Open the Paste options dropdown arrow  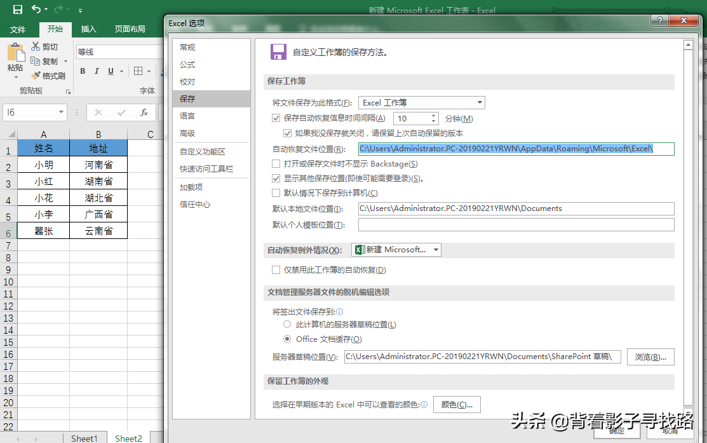[x=16, y=77]
